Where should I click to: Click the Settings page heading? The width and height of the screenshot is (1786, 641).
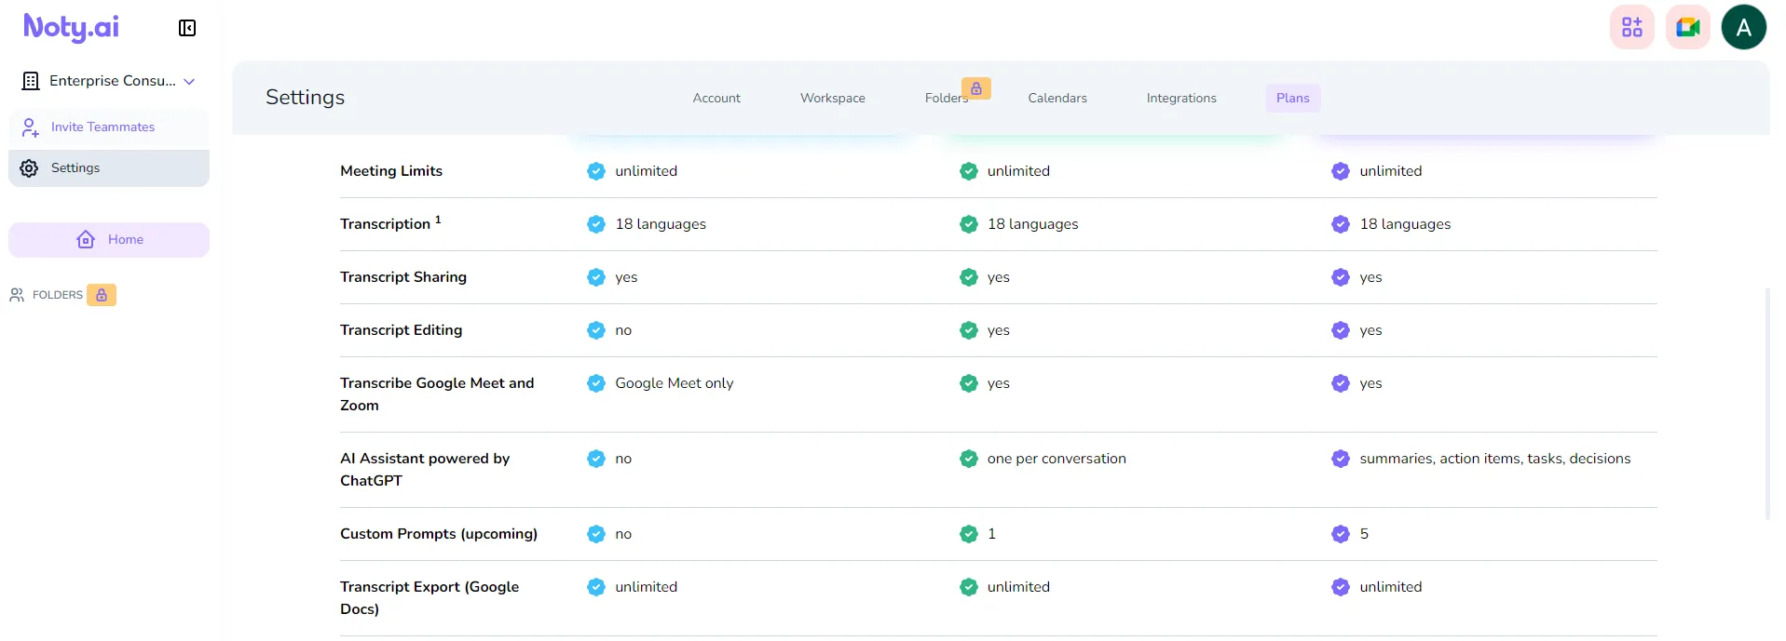306,98
